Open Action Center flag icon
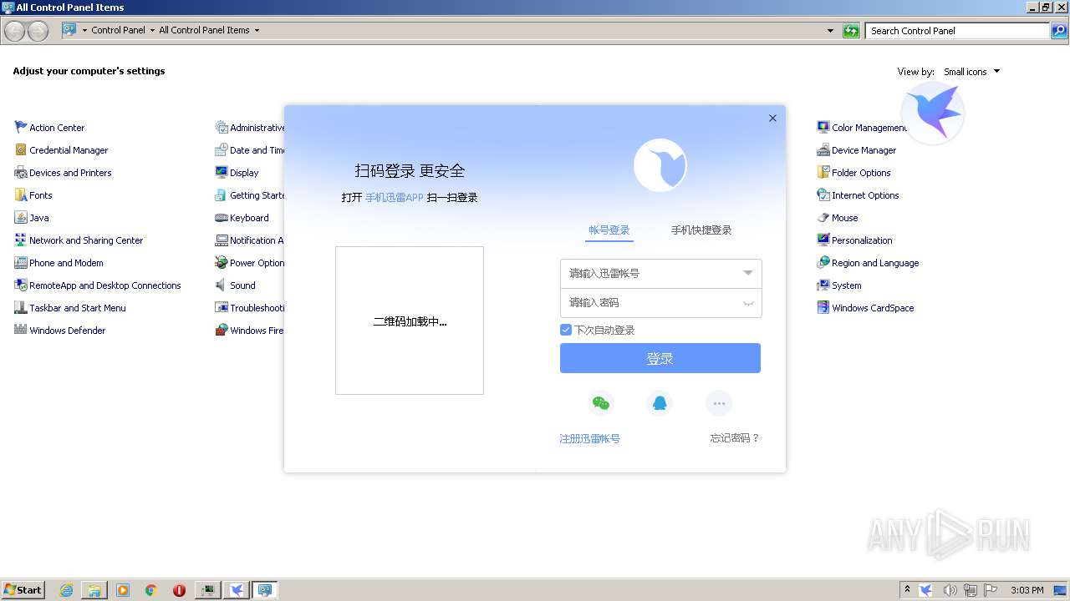 click(21, 127)
